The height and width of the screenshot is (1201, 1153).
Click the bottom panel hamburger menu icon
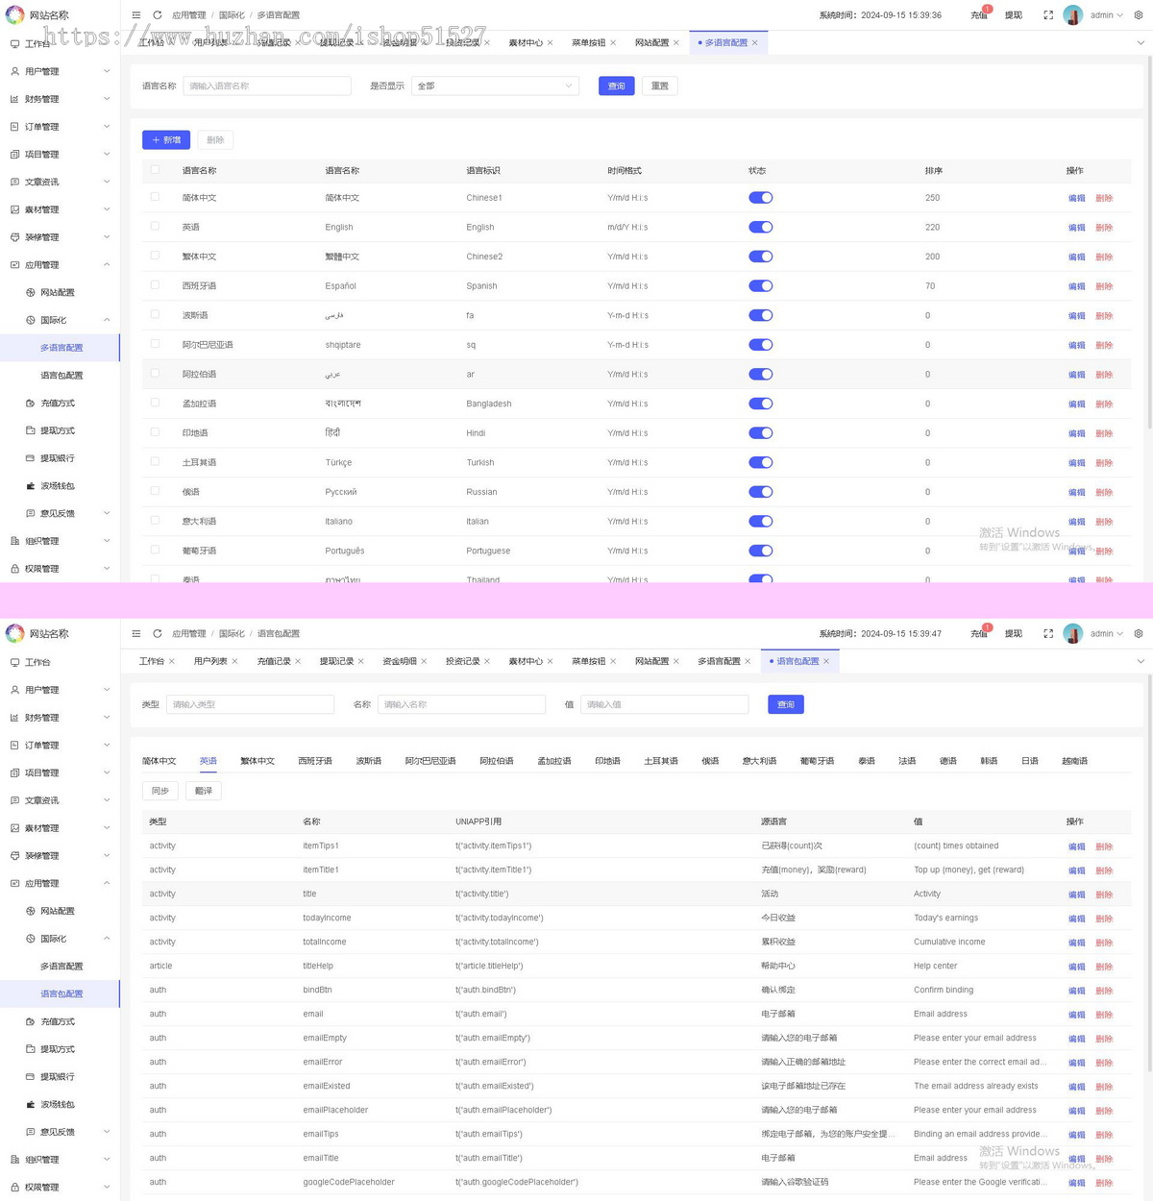point(136,634)
